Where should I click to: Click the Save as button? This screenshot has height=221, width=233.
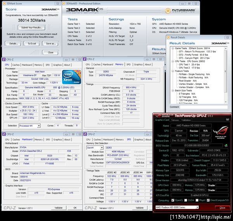tap(50, 43)
